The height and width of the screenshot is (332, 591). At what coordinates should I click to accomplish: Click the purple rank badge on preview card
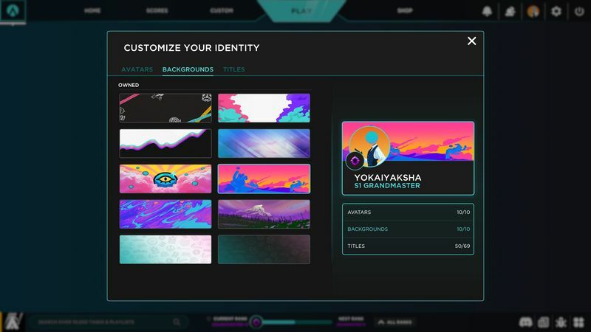(355, 161)
